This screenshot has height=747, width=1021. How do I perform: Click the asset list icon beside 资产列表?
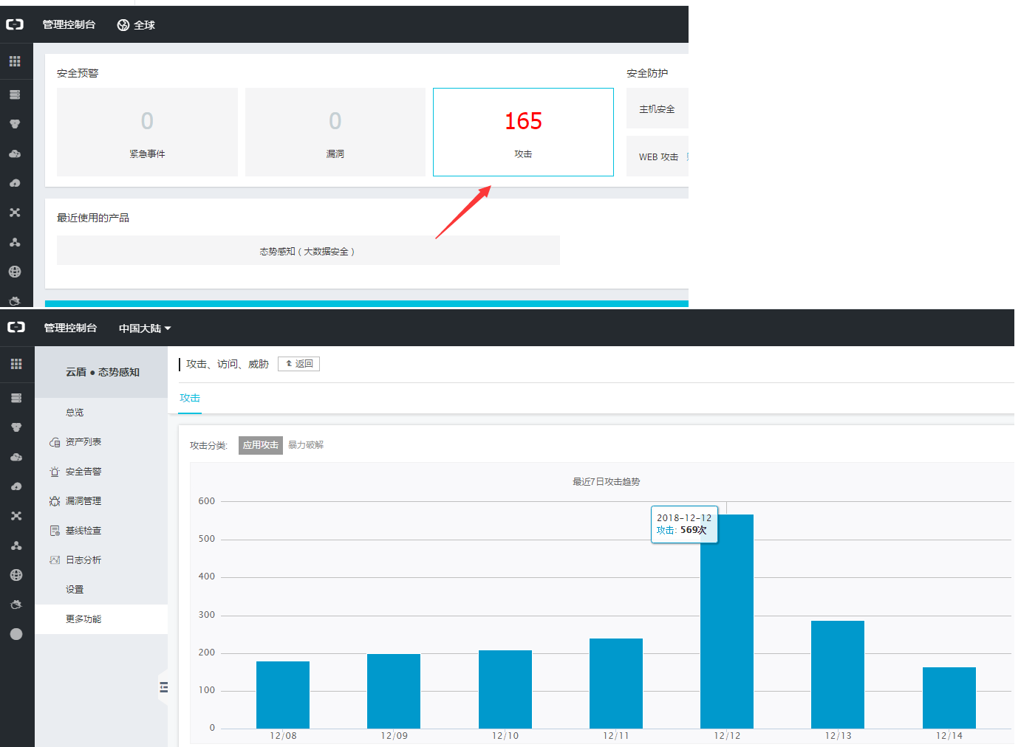pos(55,442)
